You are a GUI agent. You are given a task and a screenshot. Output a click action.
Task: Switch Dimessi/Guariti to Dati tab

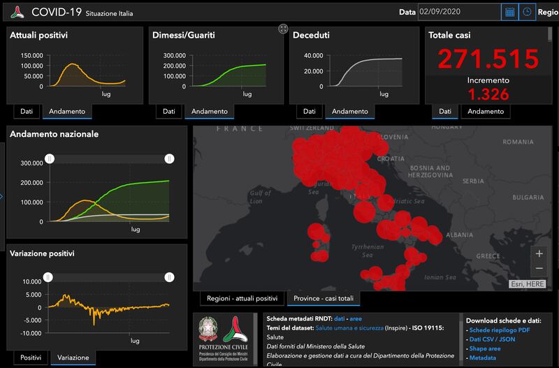[169, 111]
